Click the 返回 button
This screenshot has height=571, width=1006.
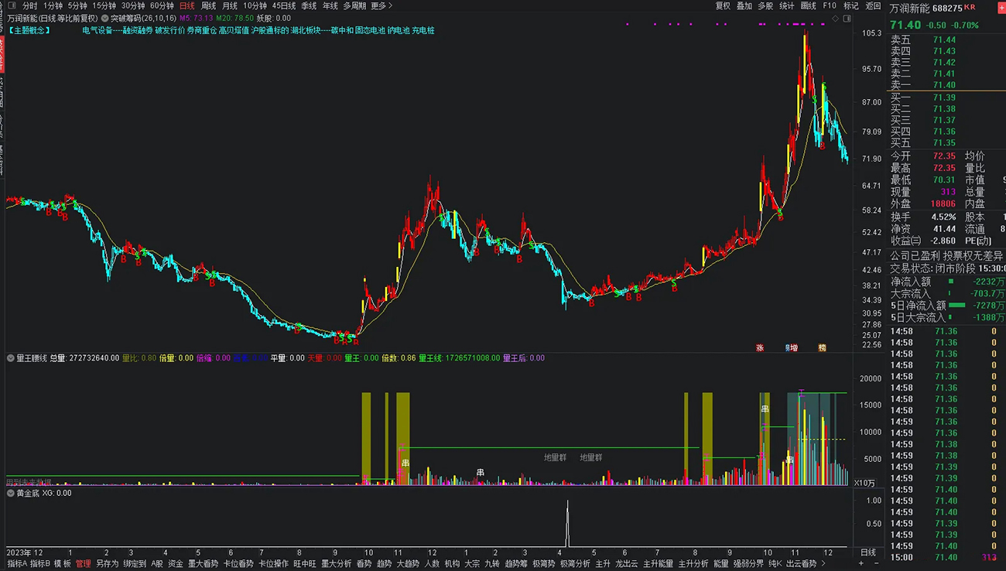(873, 5)
